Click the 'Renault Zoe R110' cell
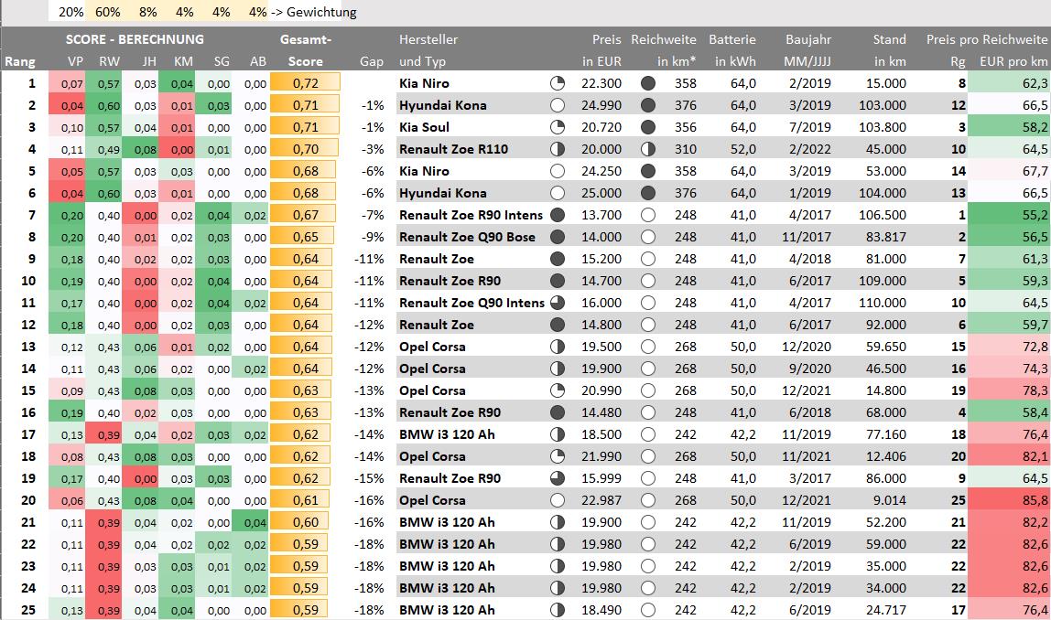The width and height of the screenshot is (1051, 620). tap(453, 149)
